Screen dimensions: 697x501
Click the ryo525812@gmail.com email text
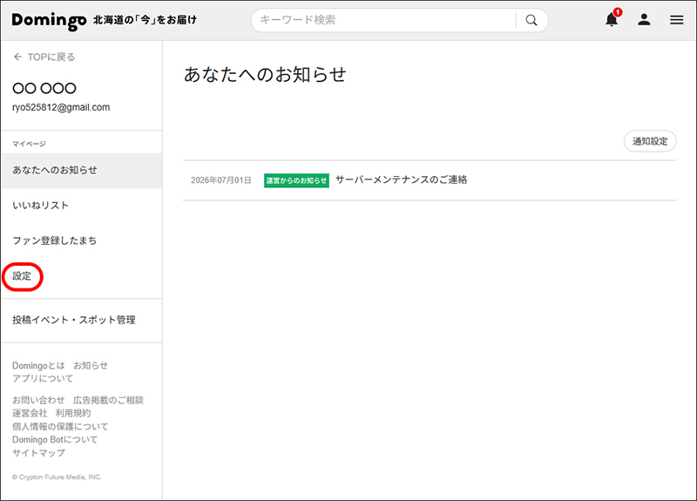tap(61, 107)
